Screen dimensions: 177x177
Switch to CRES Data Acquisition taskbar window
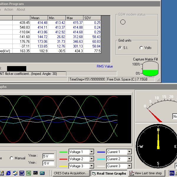[x=71, y=173]
